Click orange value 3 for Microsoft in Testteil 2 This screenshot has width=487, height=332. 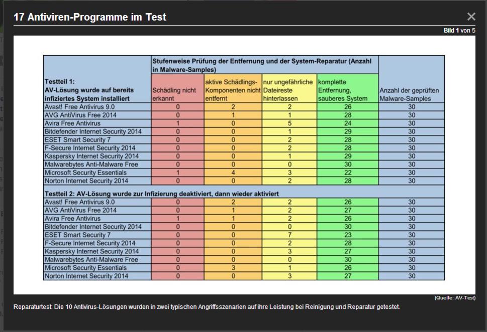(x=233, y=268)
